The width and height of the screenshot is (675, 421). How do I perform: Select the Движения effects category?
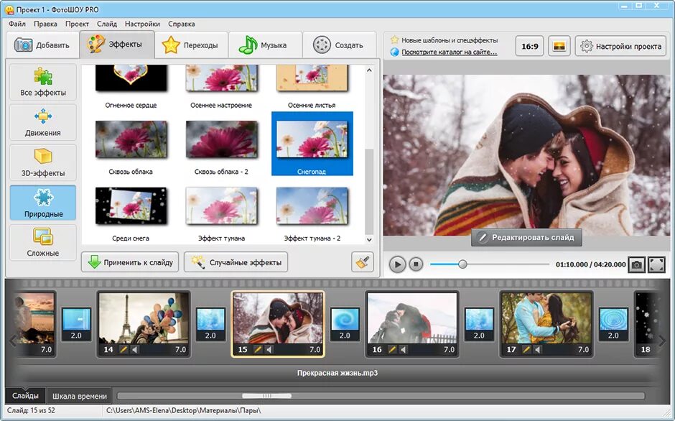click(x=43, y=122)
